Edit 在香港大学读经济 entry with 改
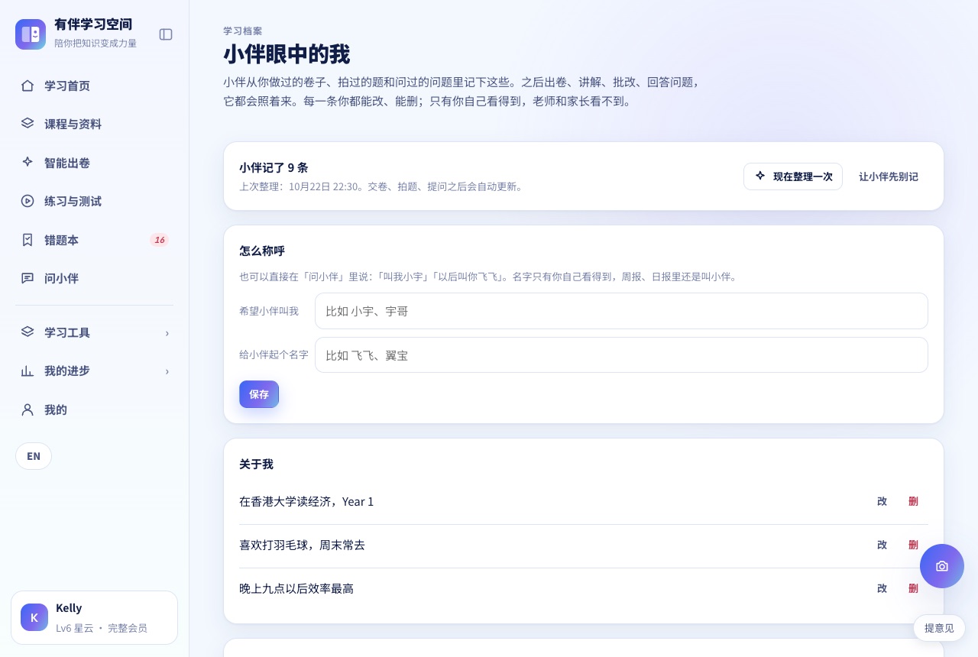 point(882,501)
